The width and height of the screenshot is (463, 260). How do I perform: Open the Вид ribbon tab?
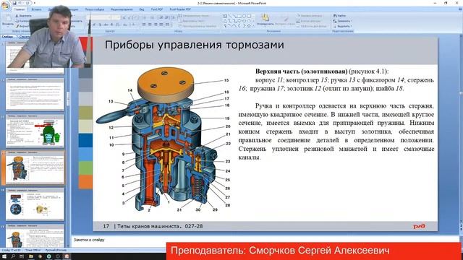point(142,9)
